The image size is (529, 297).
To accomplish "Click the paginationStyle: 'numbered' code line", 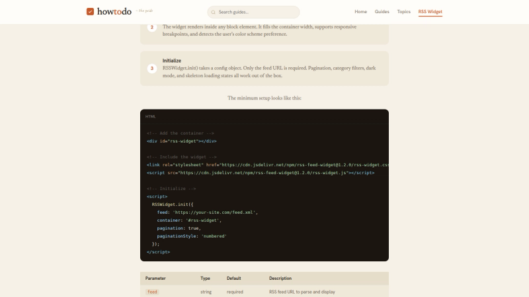I will tap(192, 236).
